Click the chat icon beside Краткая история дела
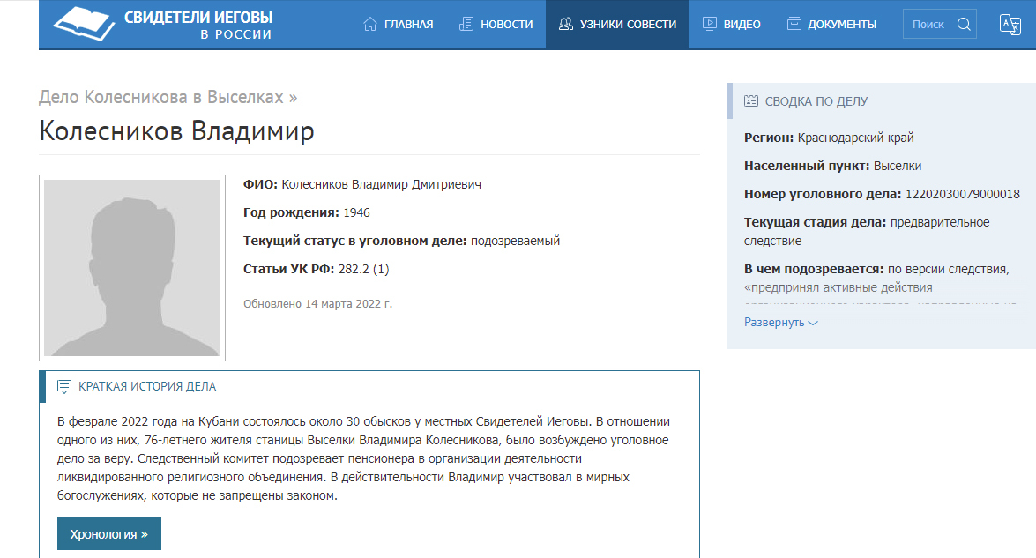Viewport: 1036px width, 558px height. pos(64,387)
